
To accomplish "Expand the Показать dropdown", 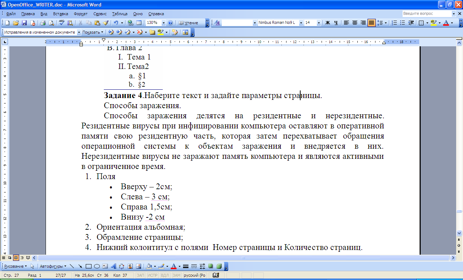I will (x=93, y=32).
